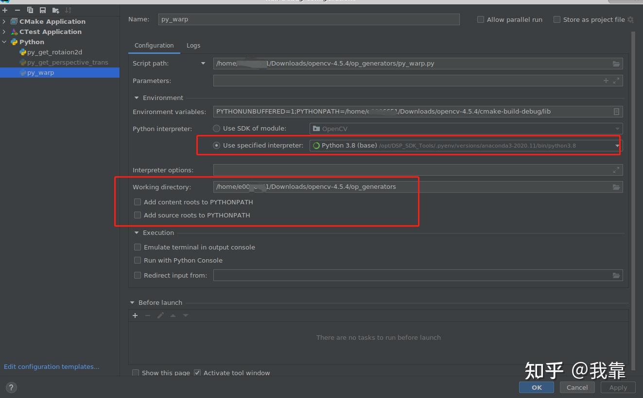Edit environment variables list

coord(616,112)
